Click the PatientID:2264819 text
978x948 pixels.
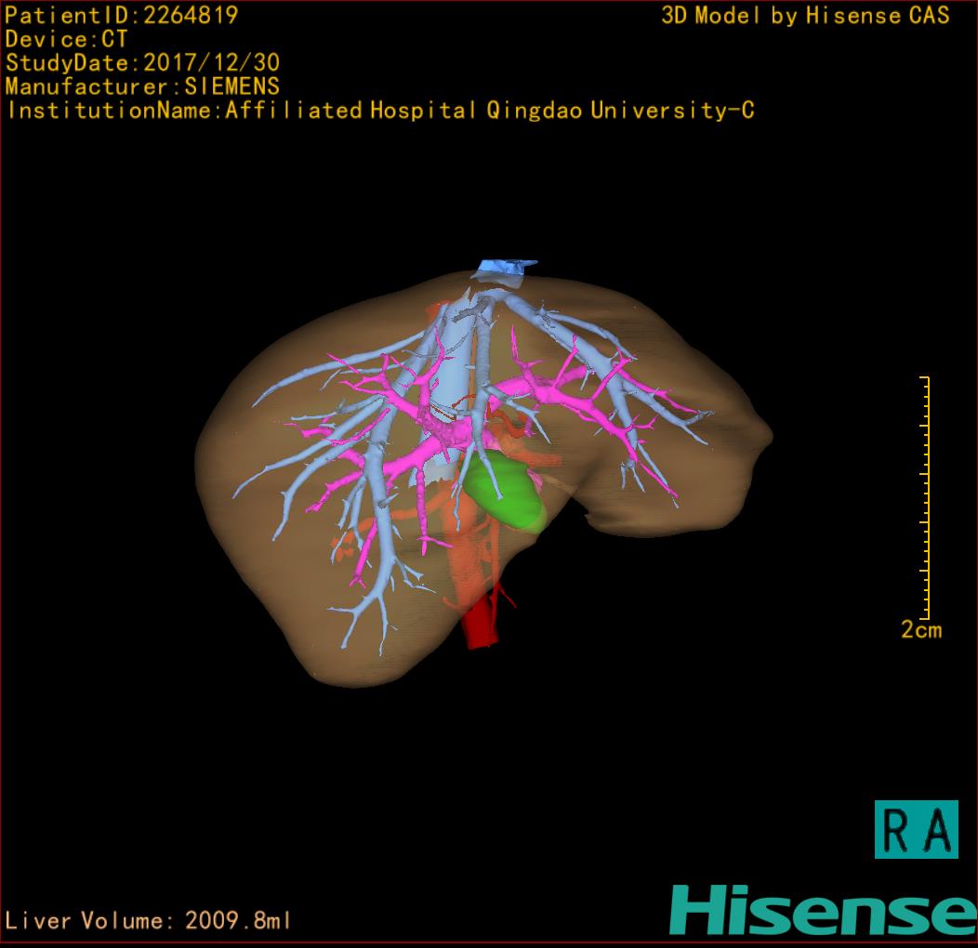pos(122,15)
